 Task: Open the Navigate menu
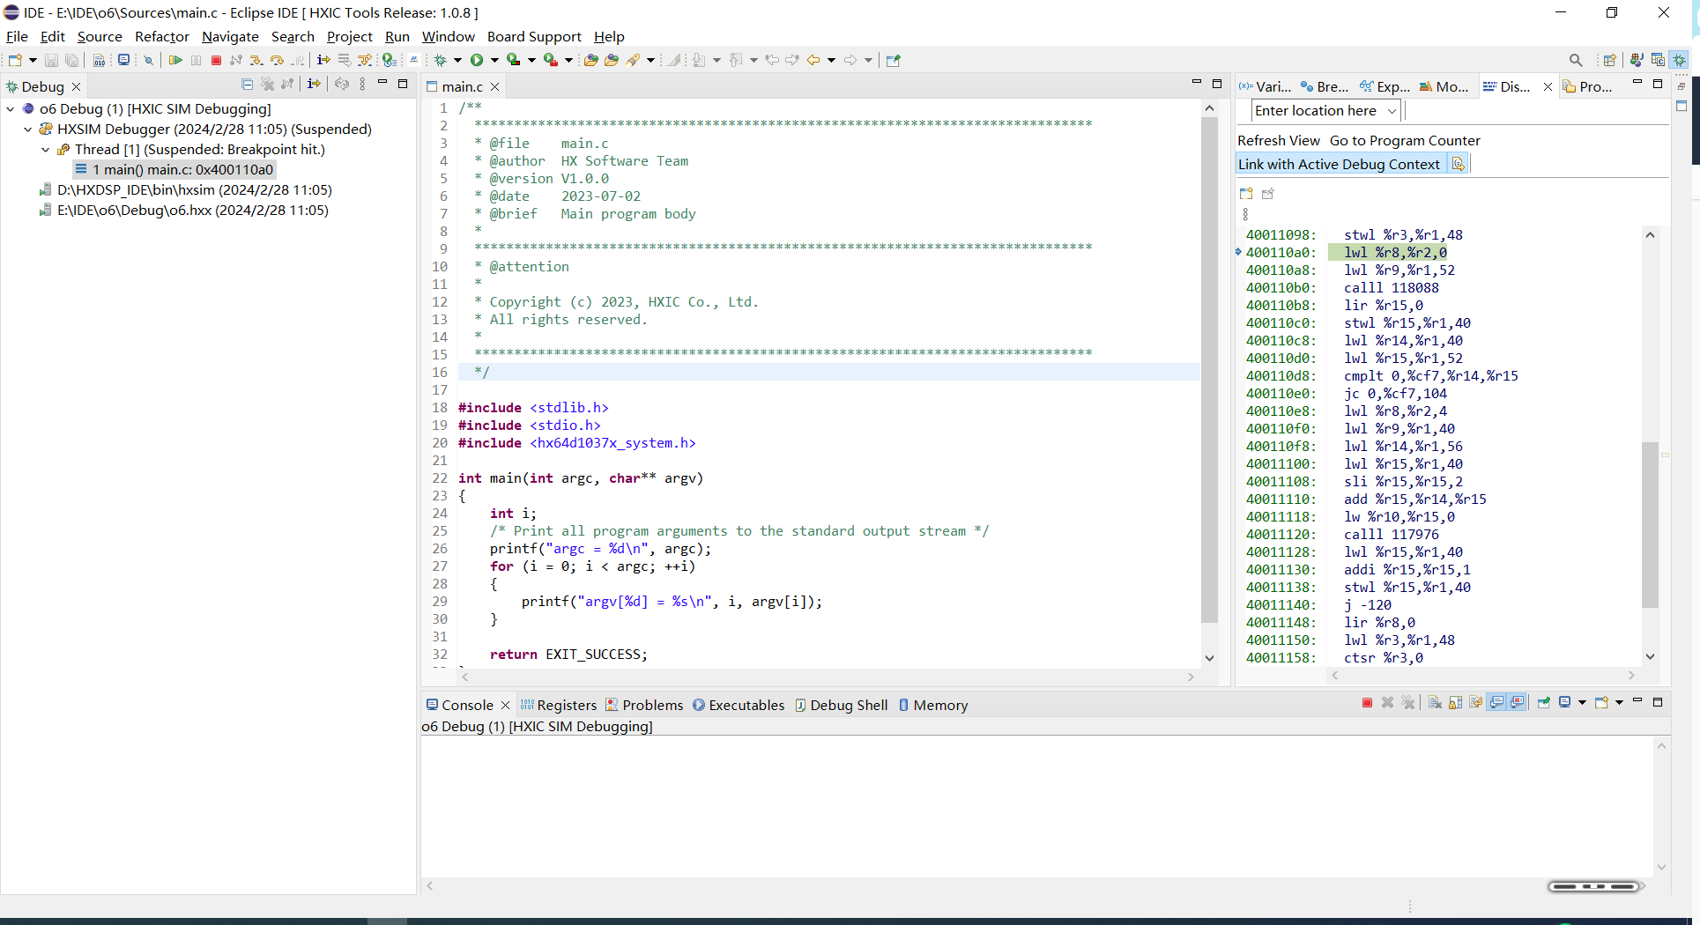click(x=230, y=36)
